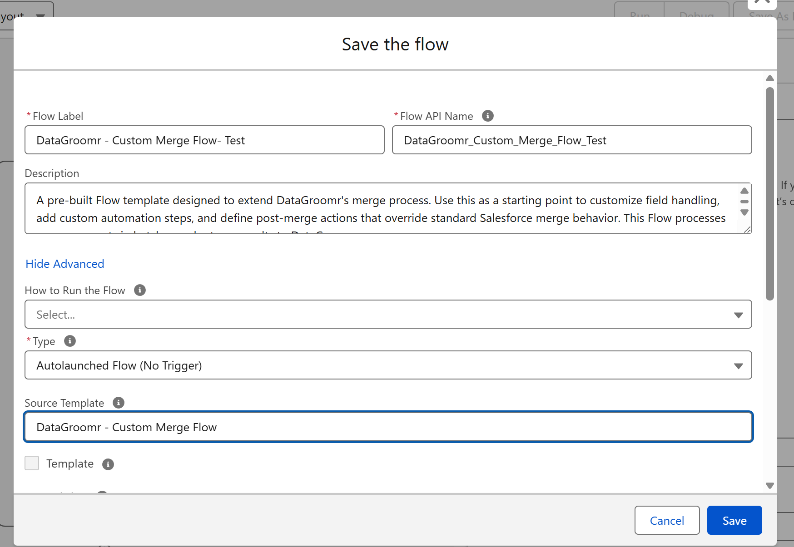This screenshot has height=547, width=794.
Task: Click the Source Template input field
Action: pyautogui.click(x=388, y=427)
